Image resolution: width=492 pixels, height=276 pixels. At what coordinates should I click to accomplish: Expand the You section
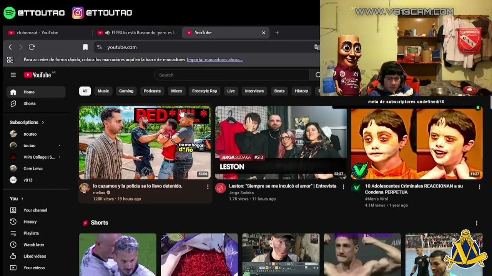pyautogui.click(x=17, y=199)
